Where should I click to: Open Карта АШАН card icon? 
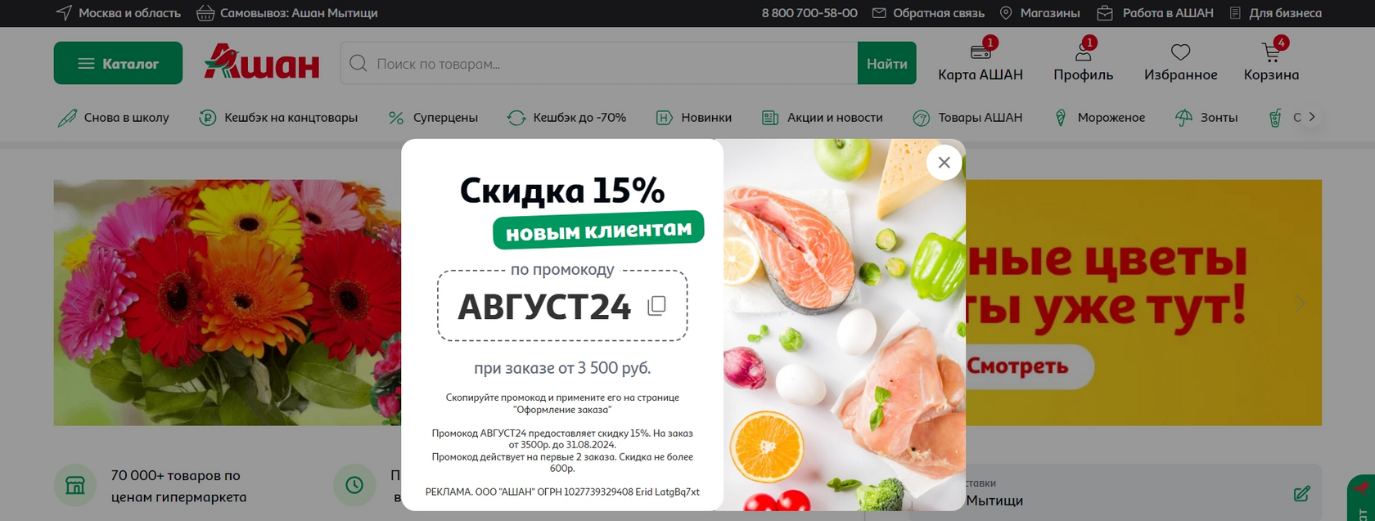tap(981, 53)
